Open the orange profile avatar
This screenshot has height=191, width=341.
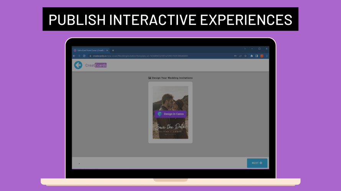262,56
